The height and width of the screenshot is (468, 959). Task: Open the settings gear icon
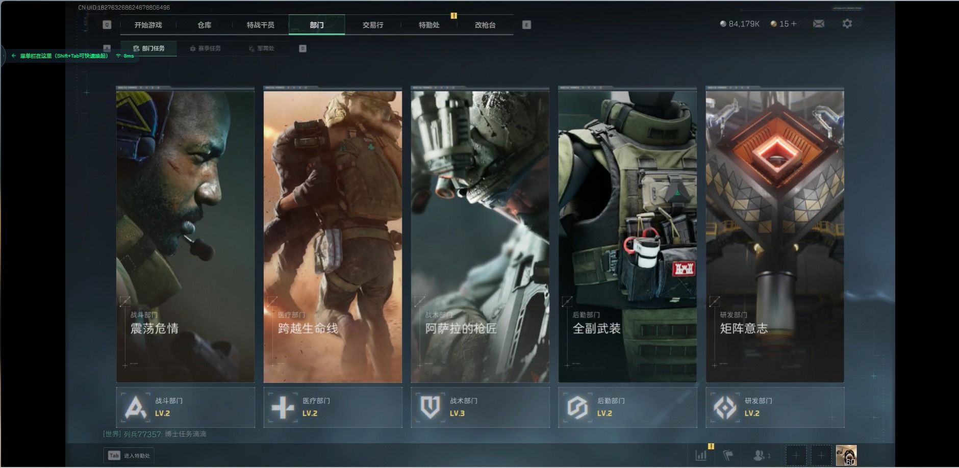coord(847,24)
